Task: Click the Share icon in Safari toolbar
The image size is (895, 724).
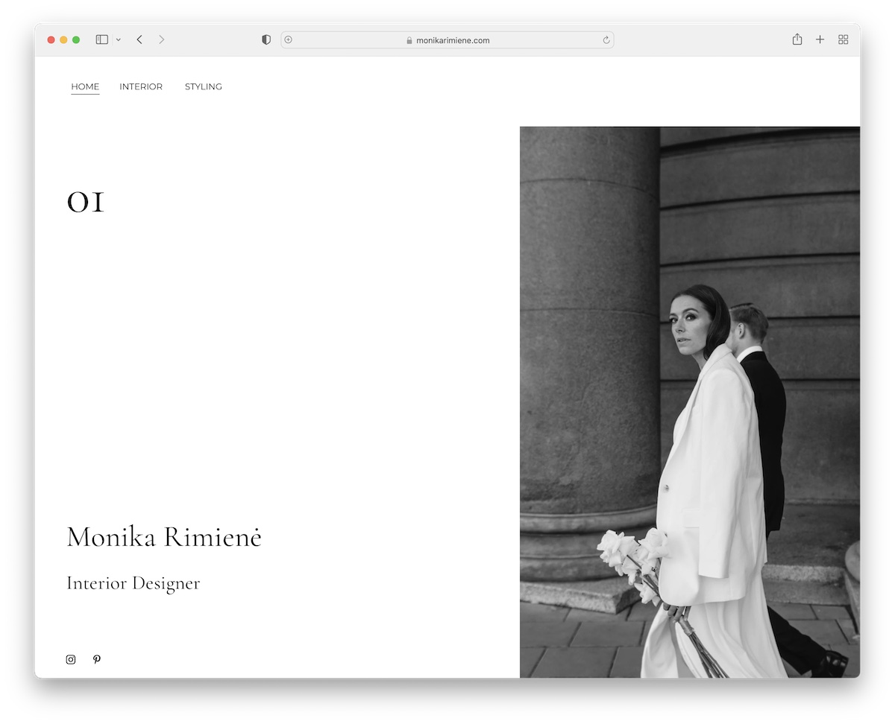Action: pos(797,39)
